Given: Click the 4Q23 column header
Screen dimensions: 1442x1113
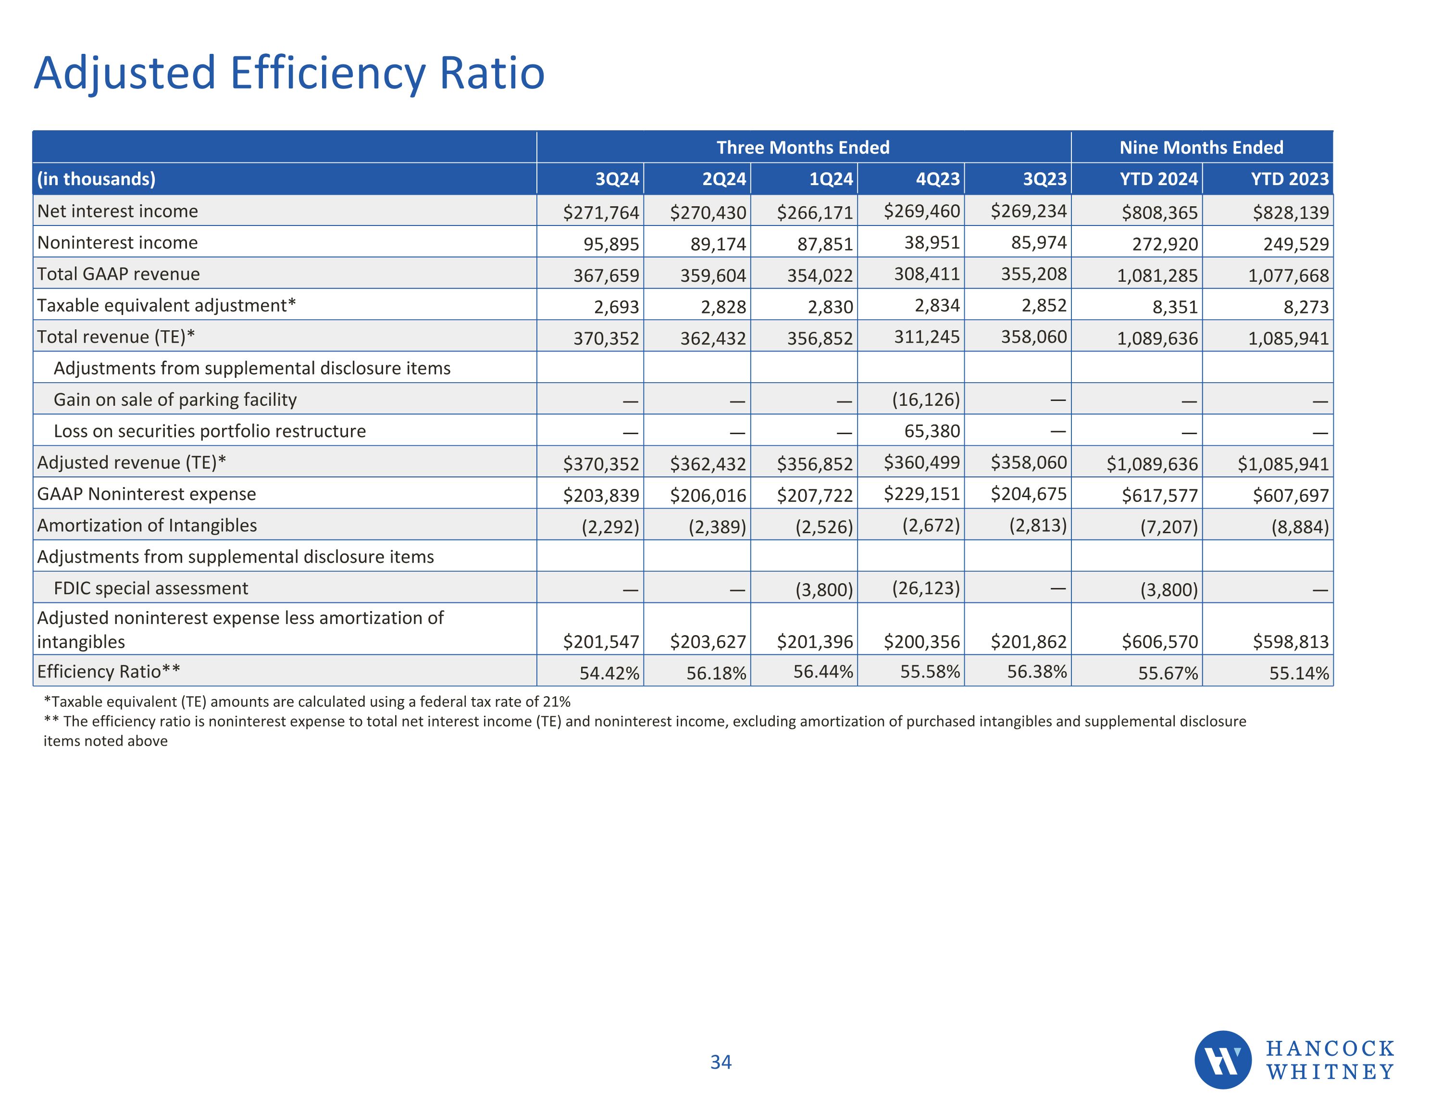Looking at the screenshot, I should pyautogui.click(x=938, y=179).
